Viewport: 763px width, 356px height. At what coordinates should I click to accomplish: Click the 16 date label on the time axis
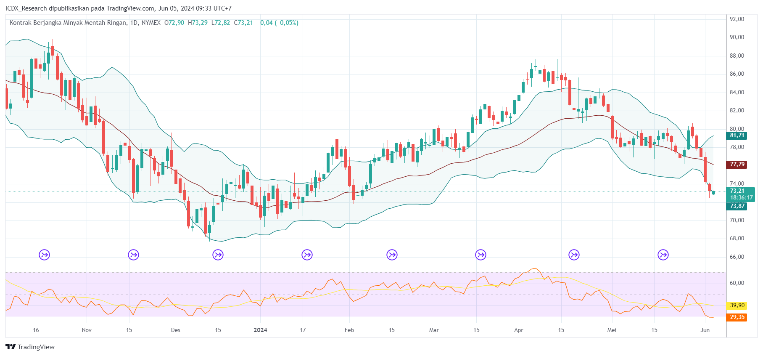[36, 330]
